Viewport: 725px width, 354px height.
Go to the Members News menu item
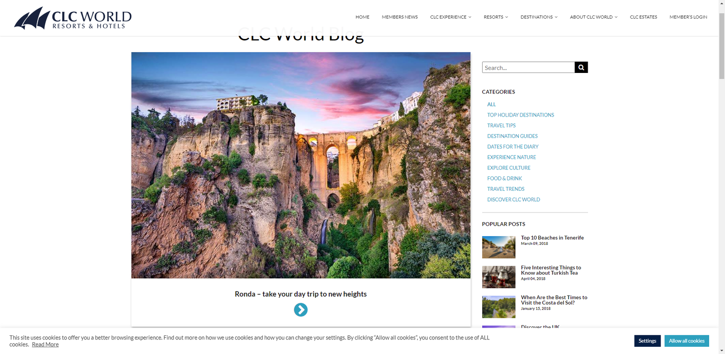coord(400,17)
